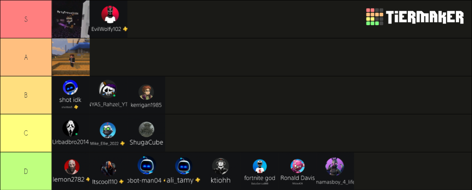
Task: Click the fortnite god football player avatar
Action: coord(260,167)
